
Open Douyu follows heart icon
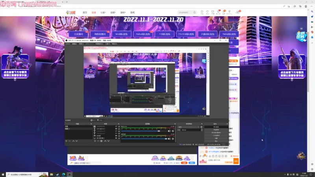(208, 12)
